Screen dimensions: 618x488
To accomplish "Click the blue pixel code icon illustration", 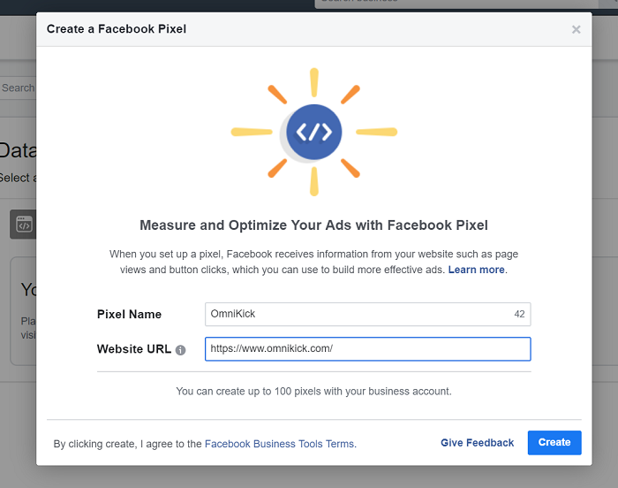I will tap(313, 133).
